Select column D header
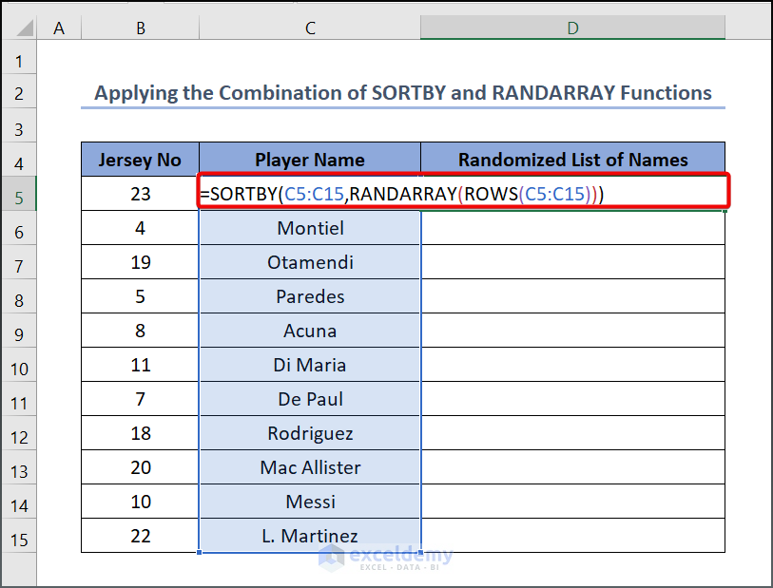 pyautogui.click(x=572, y=28)
